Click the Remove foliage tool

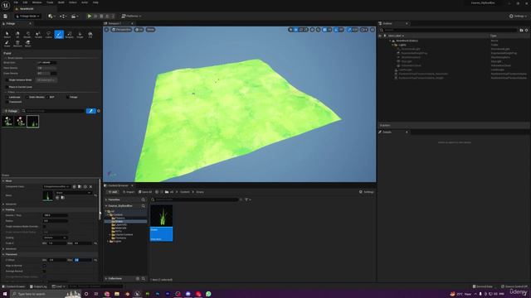[17, 44]
